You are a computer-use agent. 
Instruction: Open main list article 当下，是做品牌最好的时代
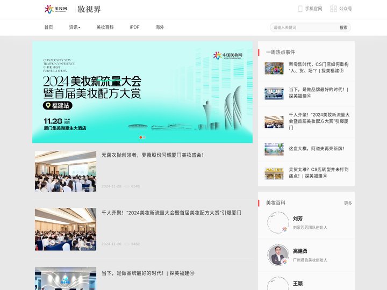point(148,273)
